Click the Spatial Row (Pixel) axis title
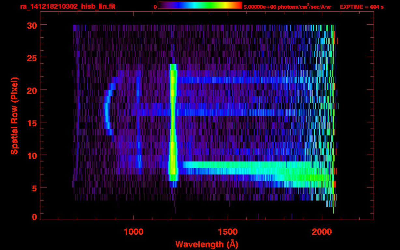The width and height of the screenshot is (400, 250). (14, 116)
